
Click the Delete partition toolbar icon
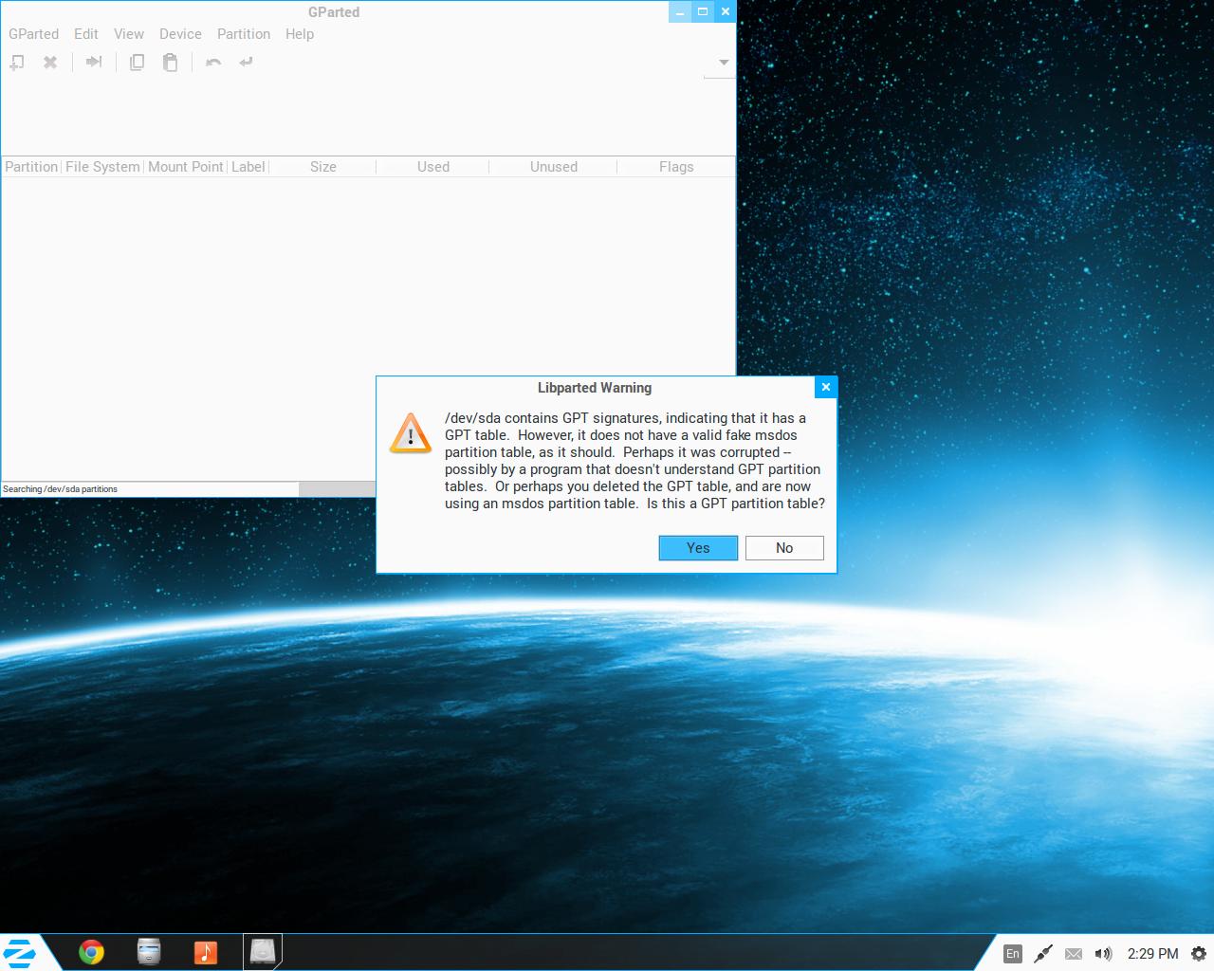(50, 63)
